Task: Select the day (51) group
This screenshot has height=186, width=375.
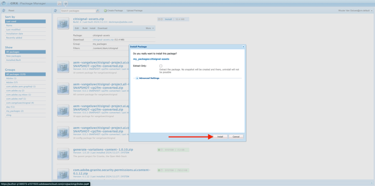Action: (x=25, y=107)
